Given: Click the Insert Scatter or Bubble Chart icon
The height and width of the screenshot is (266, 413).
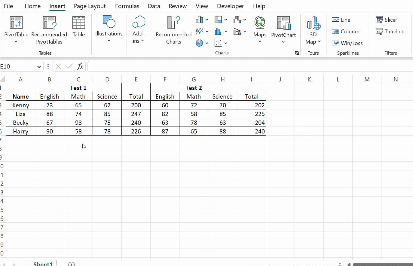Looking at the screenshot, I should (x=218, y=43).
